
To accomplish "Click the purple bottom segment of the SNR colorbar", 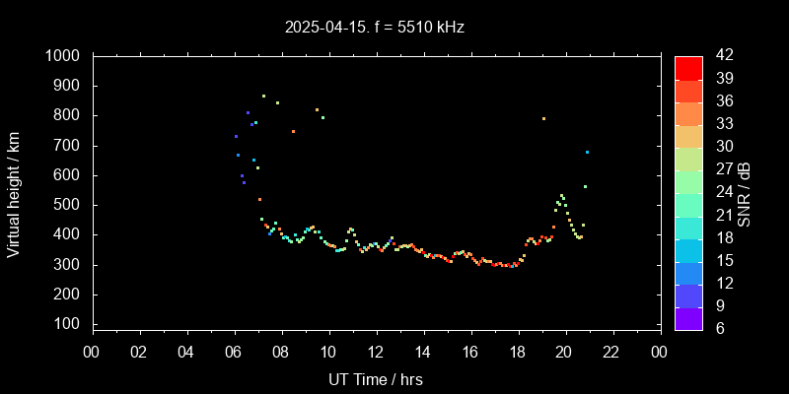I will tap(688, 318).
